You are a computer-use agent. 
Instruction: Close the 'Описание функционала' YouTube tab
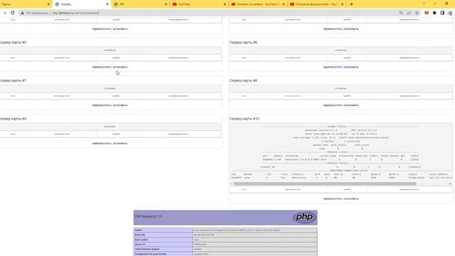point(343,4)
